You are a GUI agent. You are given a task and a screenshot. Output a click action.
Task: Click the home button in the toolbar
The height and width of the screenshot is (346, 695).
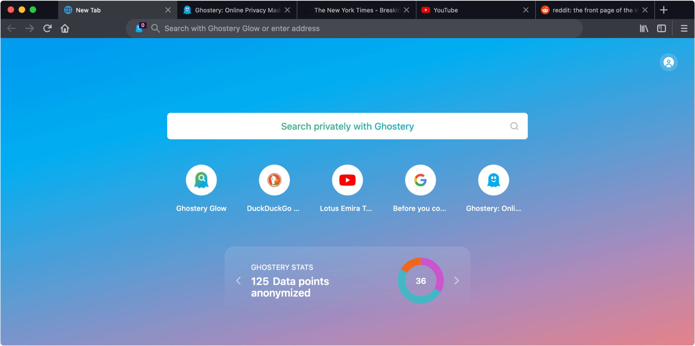click(65, 28)
